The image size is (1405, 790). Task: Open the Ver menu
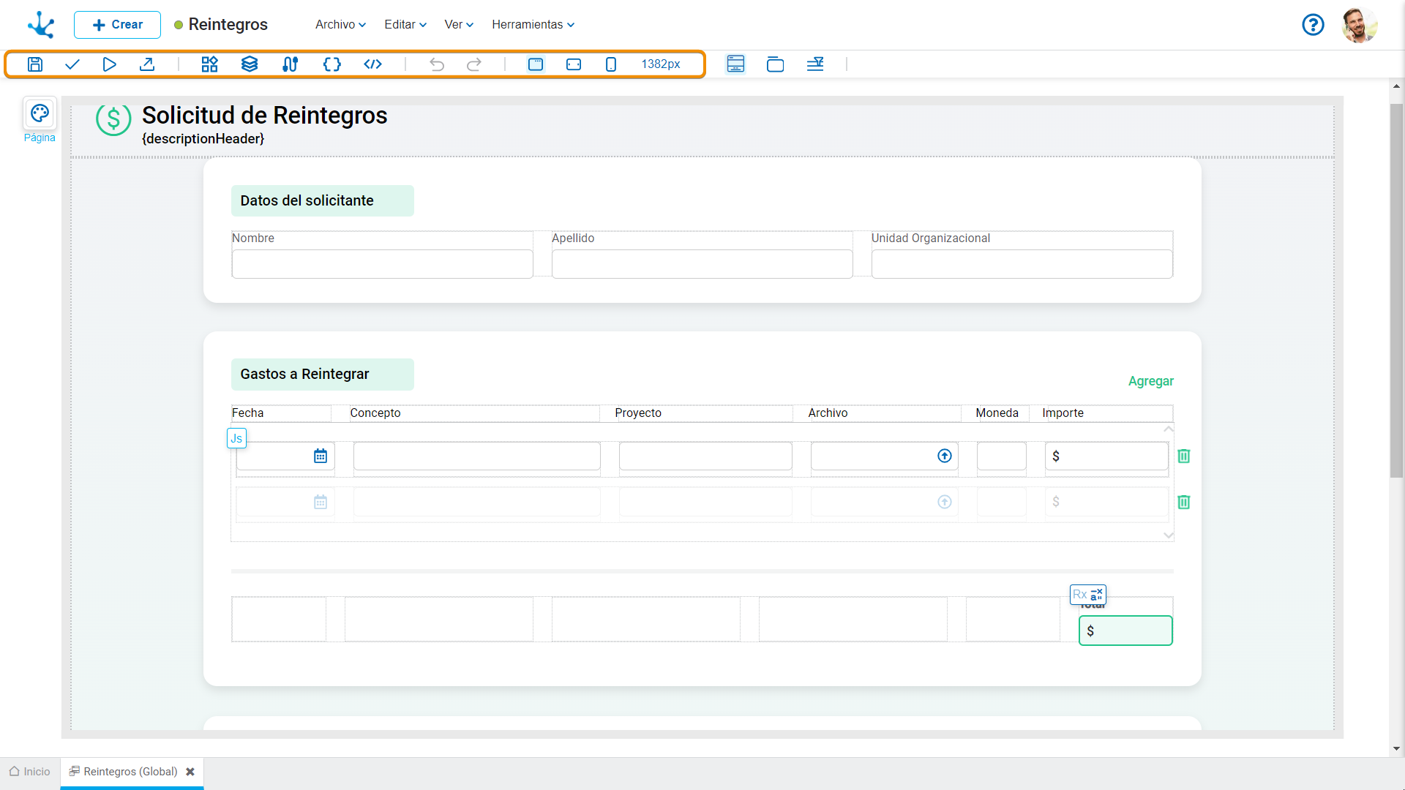point(459,25)
